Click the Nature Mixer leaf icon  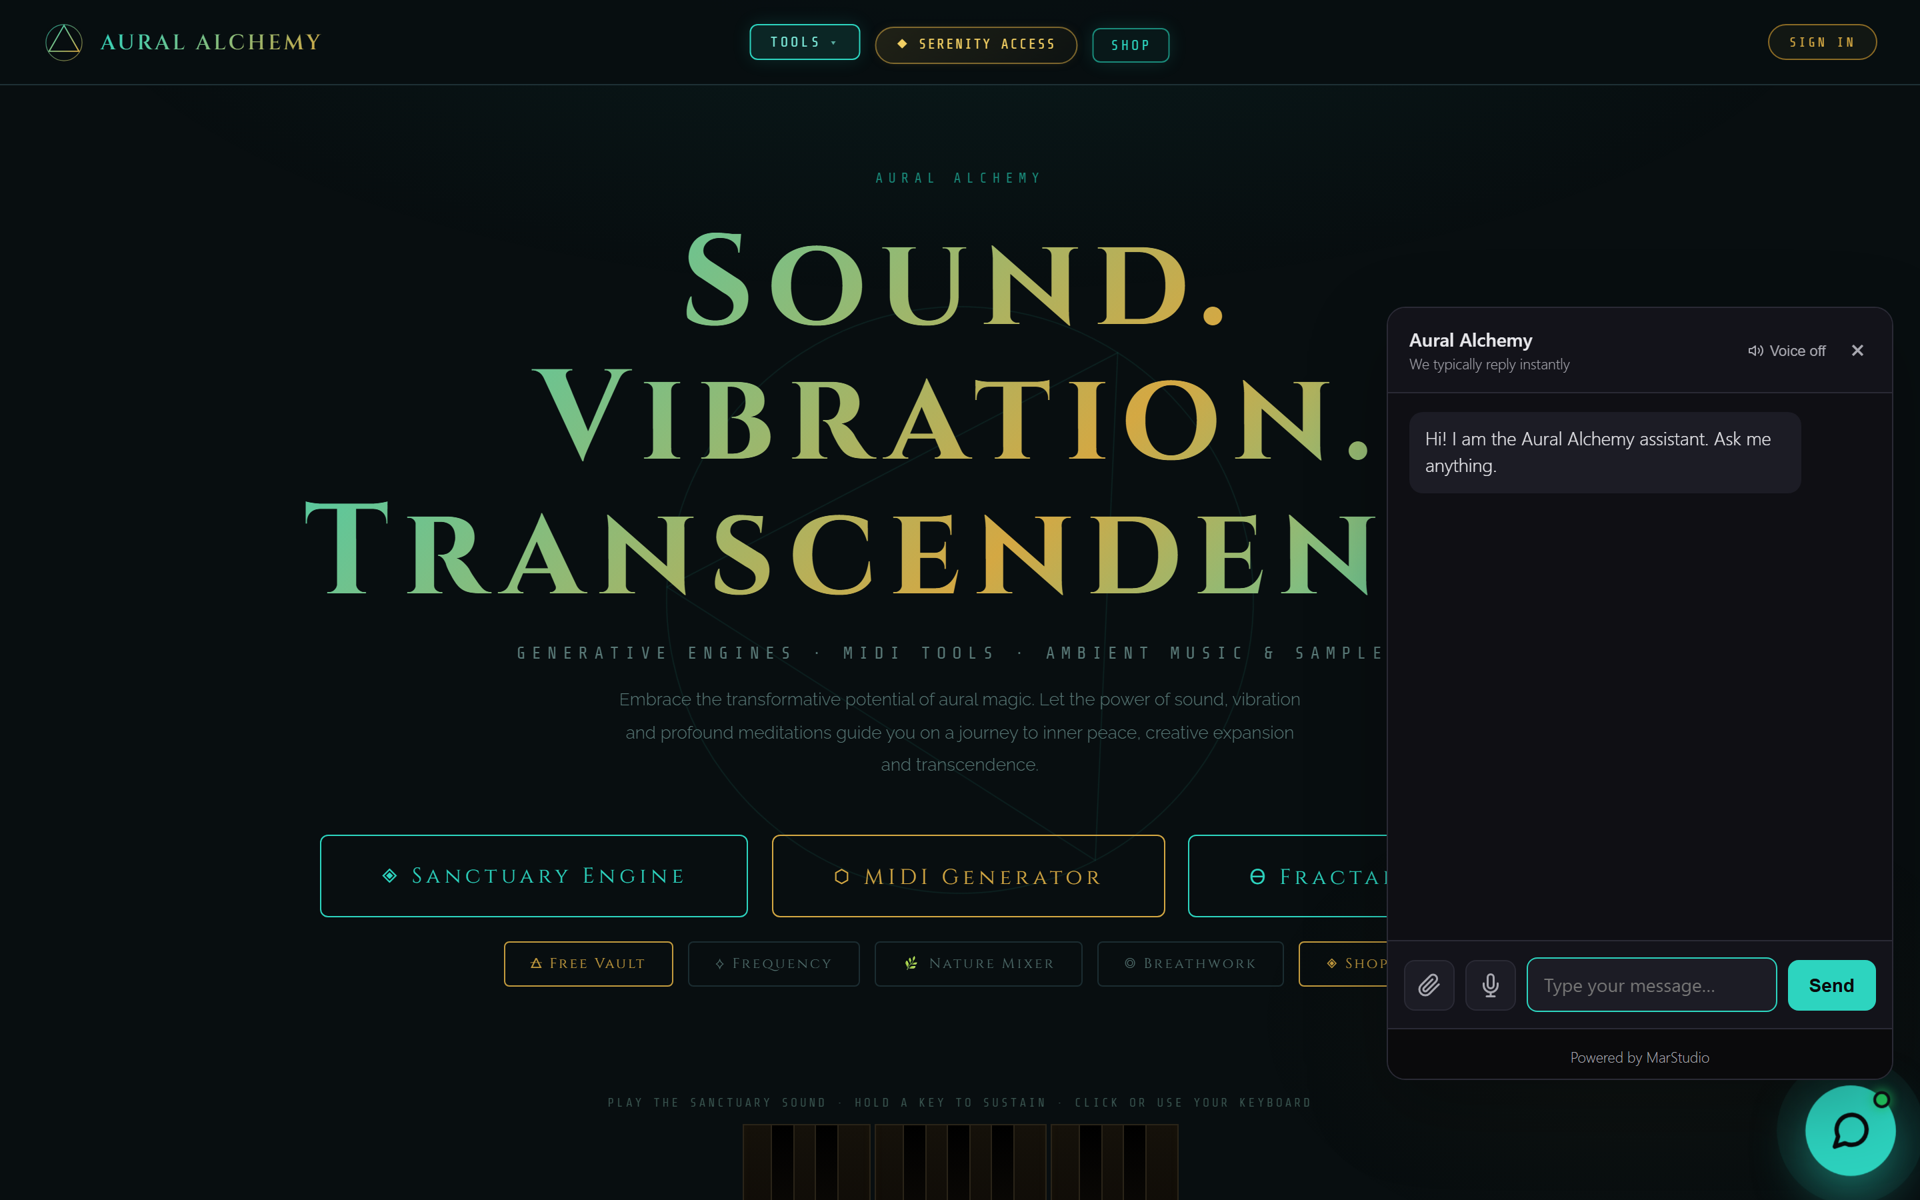pyautogui.click(x=911, y=963)
